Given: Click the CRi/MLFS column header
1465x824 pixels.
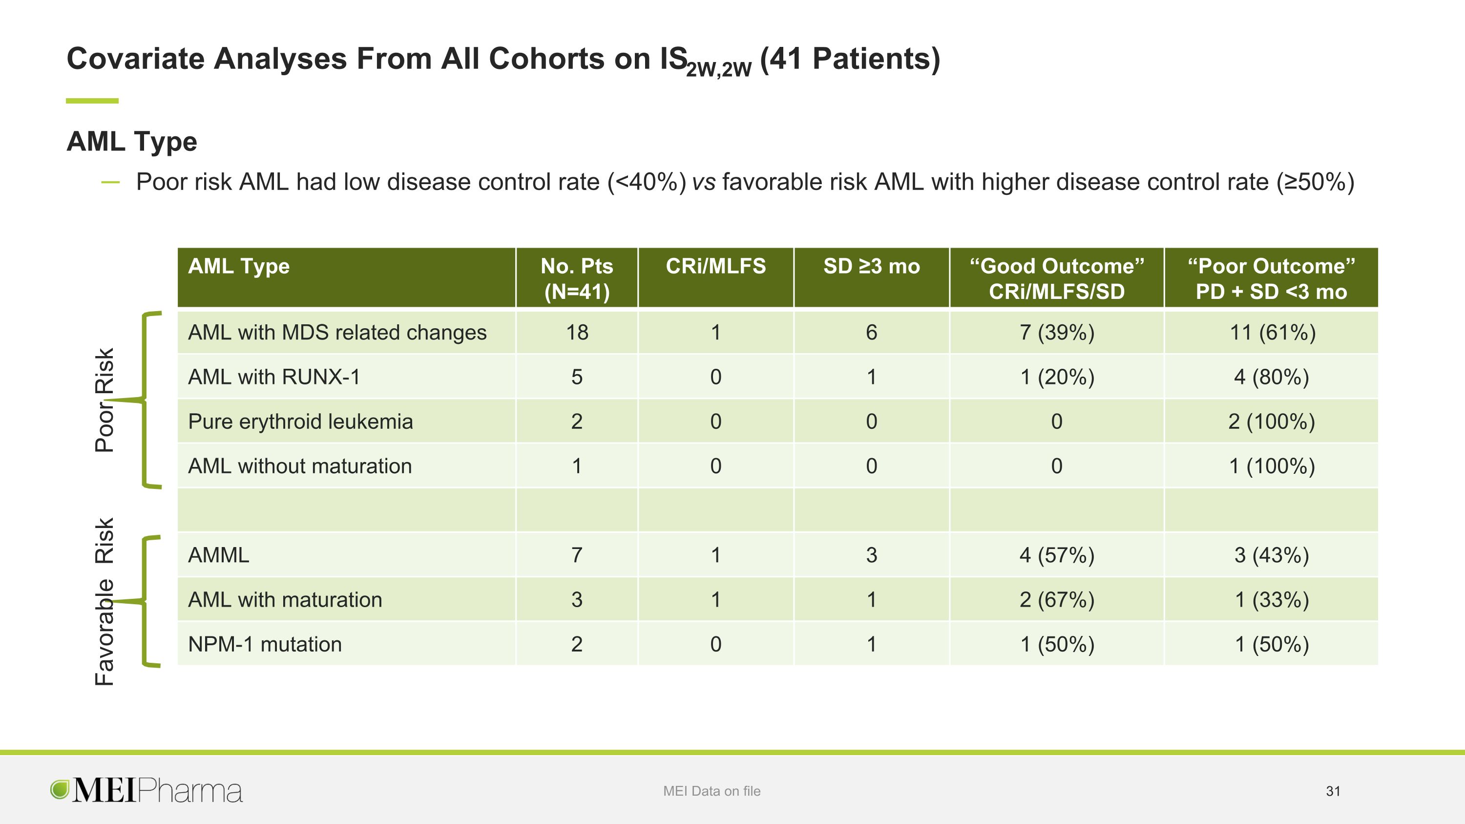Looking at the screenshot, I should click(x=715, y=277).
